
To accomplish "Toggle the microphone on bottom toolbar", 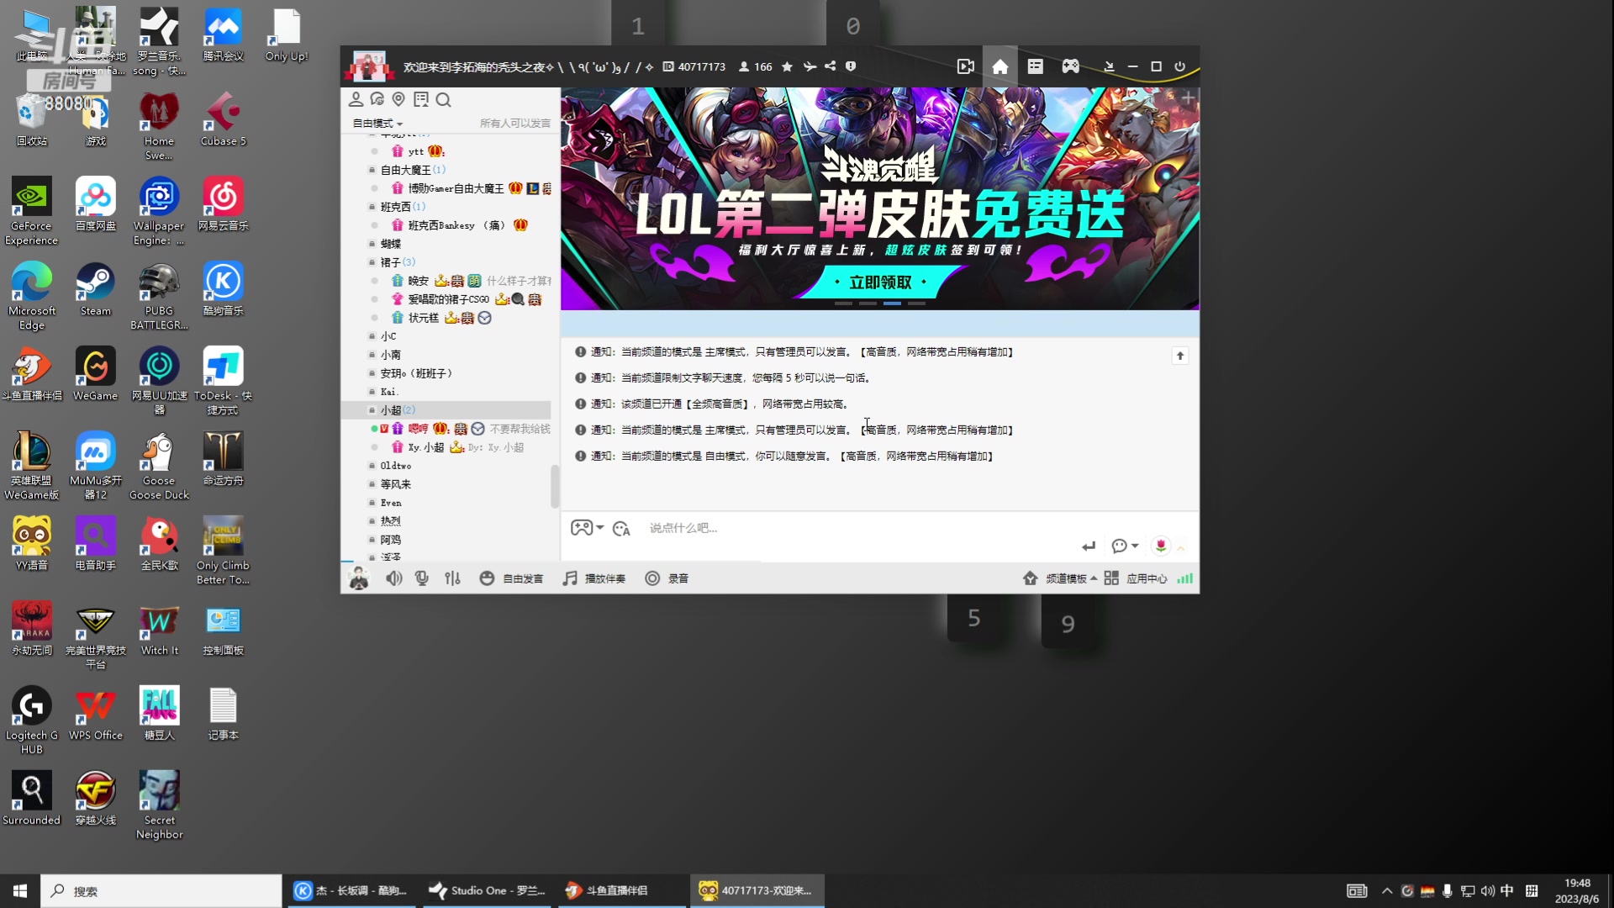I will coord(422,578).
